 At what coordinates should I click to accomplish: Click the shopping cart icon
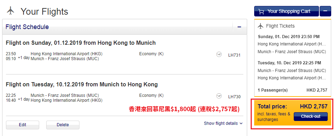[x=261, y=12]
